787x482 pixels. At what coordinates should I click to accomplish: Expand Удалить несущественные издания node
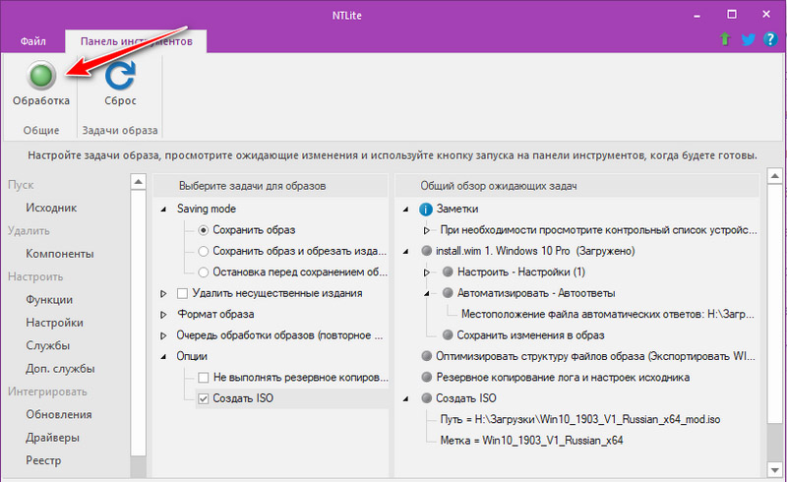click(x=163, y=294)
